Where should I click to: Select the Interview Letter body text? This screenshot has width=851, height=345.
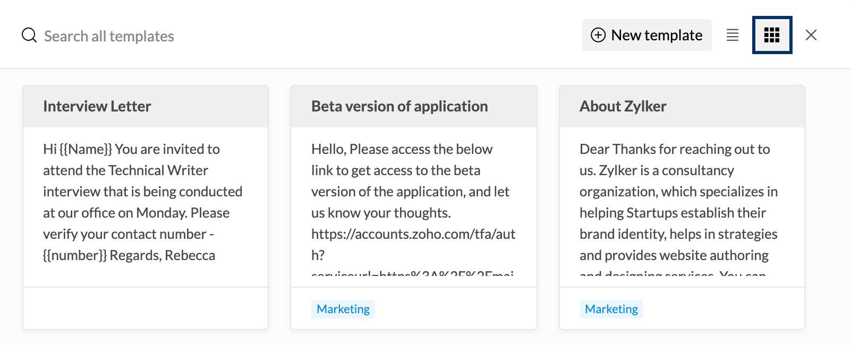coord(142,202)
